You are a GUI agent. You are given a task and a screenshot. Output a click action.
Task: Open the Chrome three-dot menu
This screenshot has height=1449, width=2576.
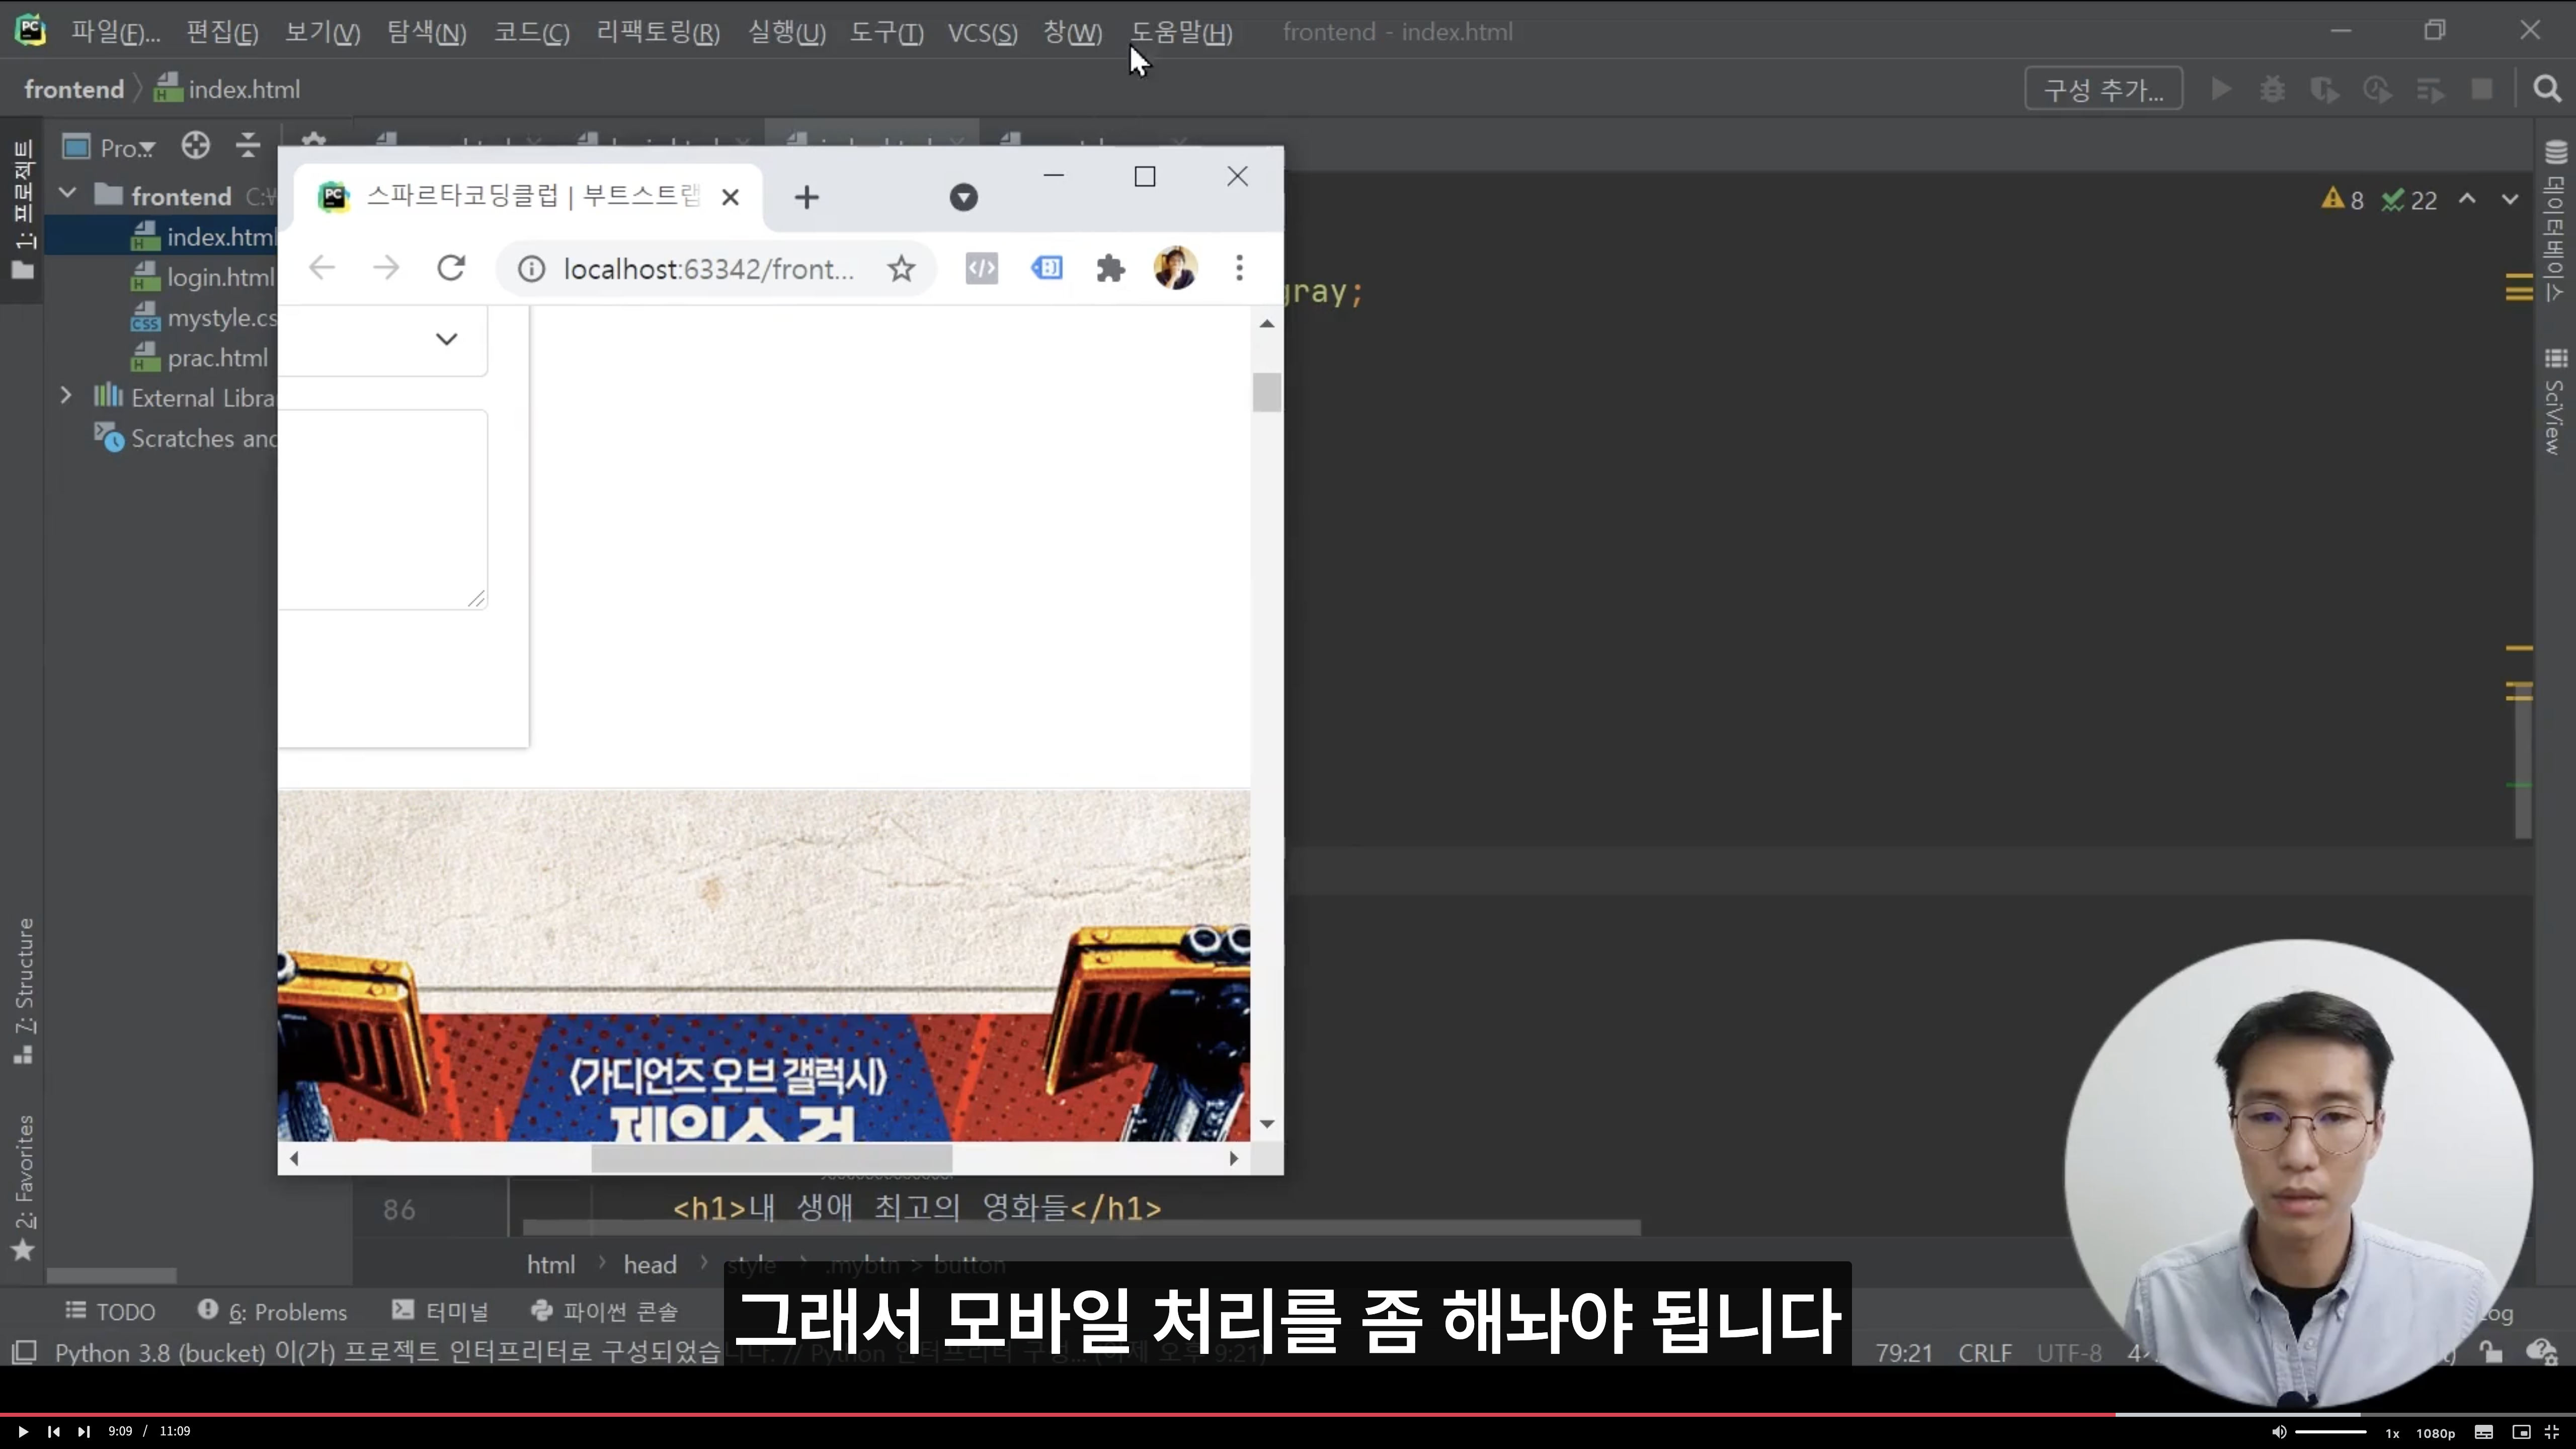click(x=1239, y=268)
